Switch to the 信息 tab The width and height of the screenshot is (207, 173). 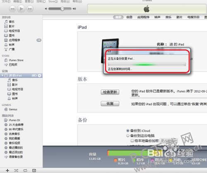point(130,17)
